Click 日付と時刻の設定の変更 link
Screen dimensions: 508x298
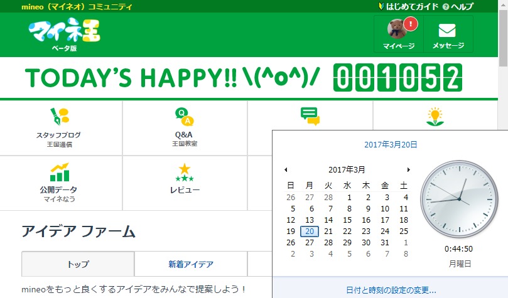(x=391, y=290)
